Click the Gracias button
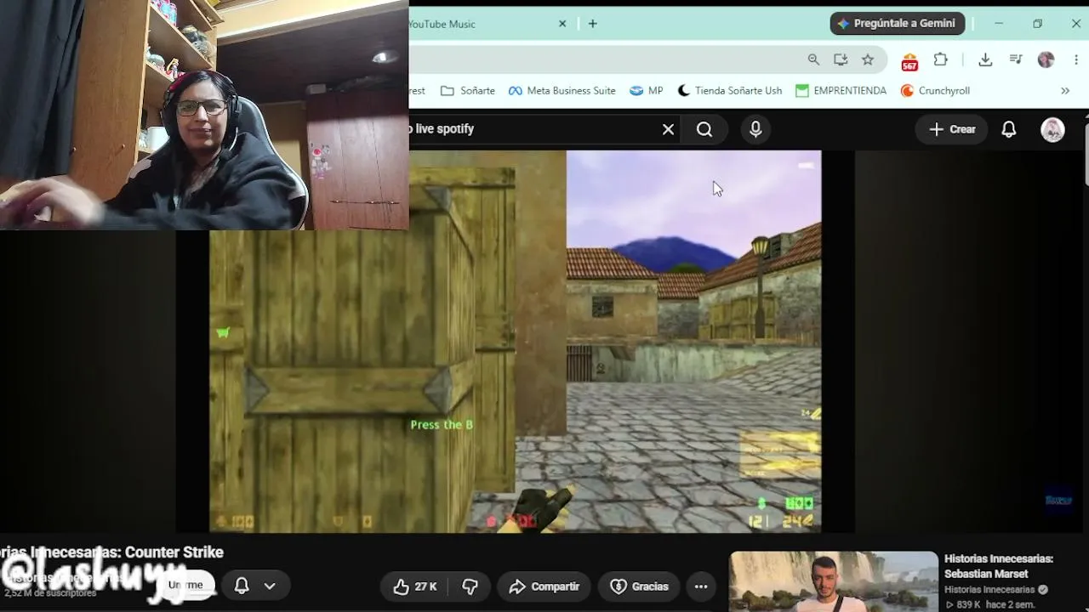Viewport: 1089px width, 612px height. (639, 586)
